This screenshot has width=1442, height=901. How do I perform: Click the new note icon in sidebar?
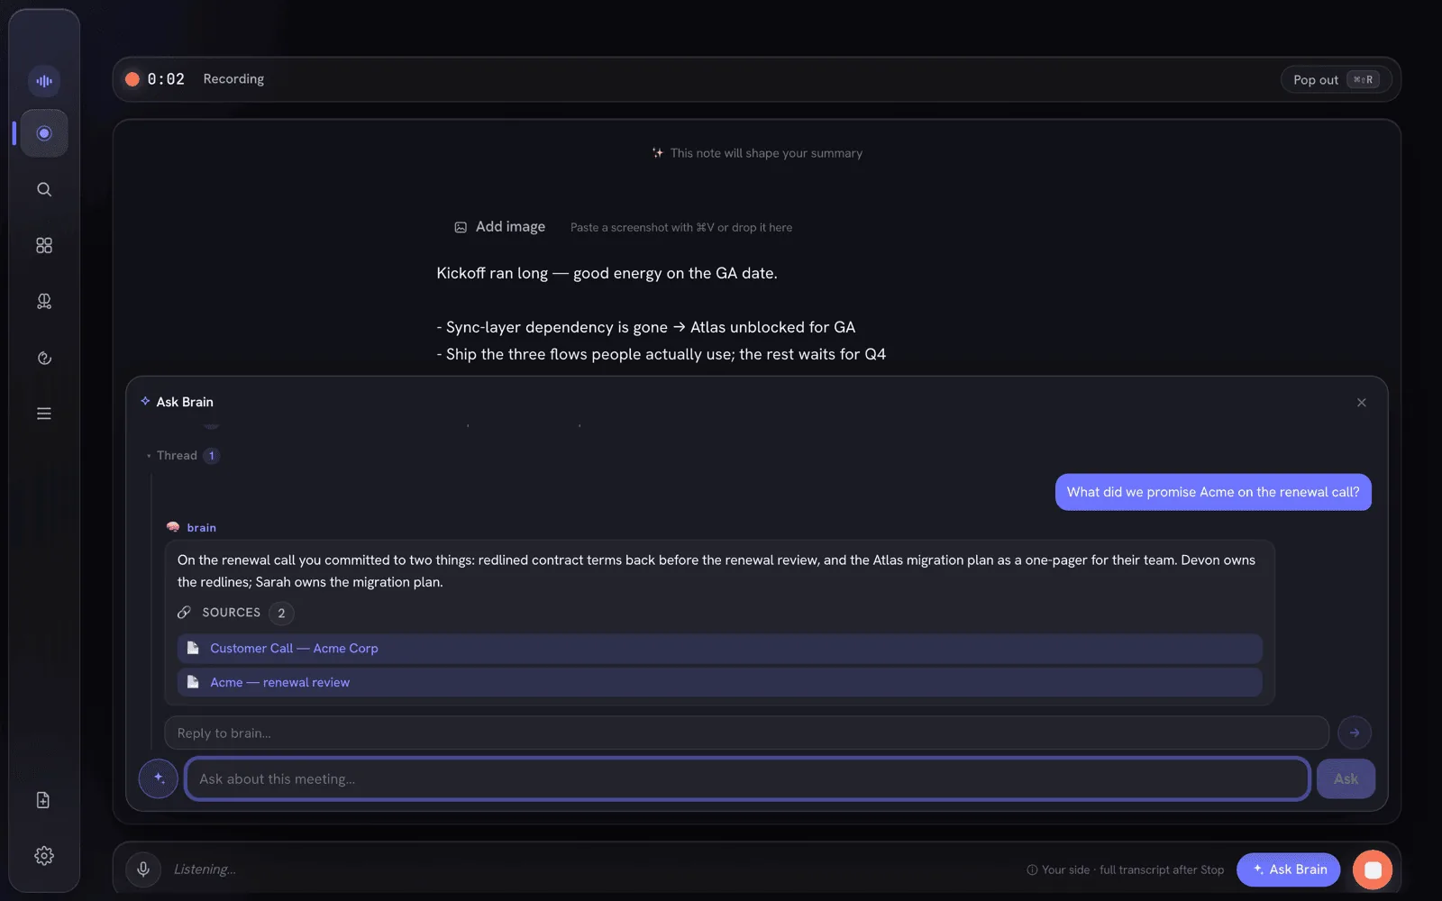(x=43, y=800)
